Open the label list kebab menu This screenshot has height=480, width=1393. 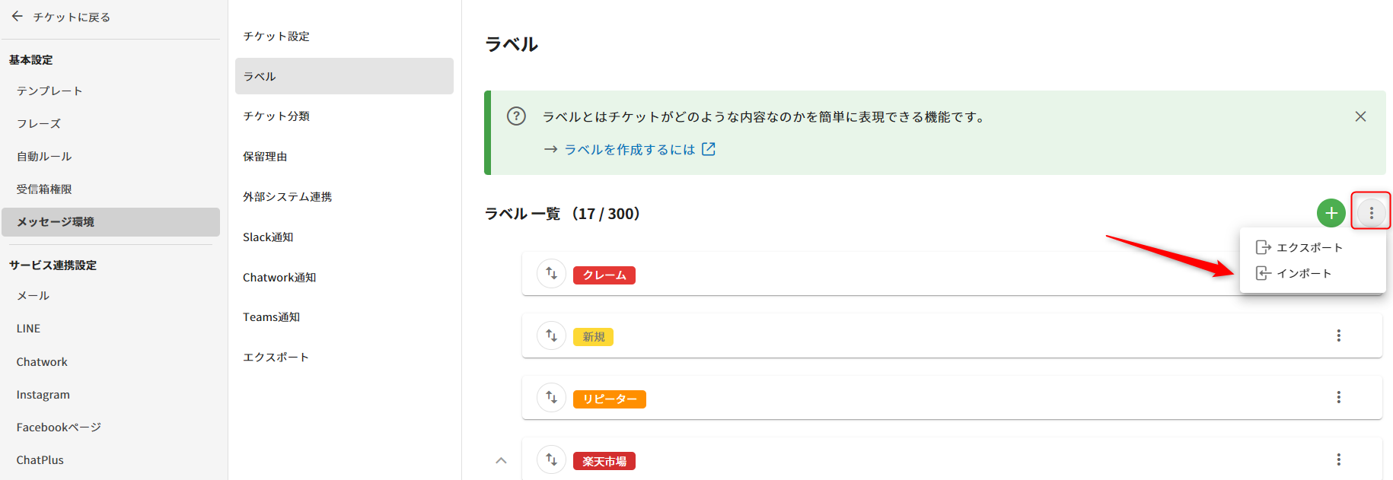coord(1371,213)
